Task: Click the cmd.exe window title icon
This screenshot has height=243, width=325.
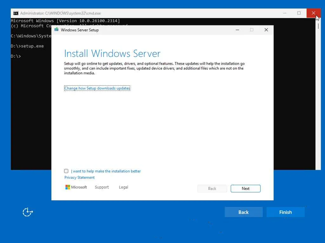Action: pos(16,13)
